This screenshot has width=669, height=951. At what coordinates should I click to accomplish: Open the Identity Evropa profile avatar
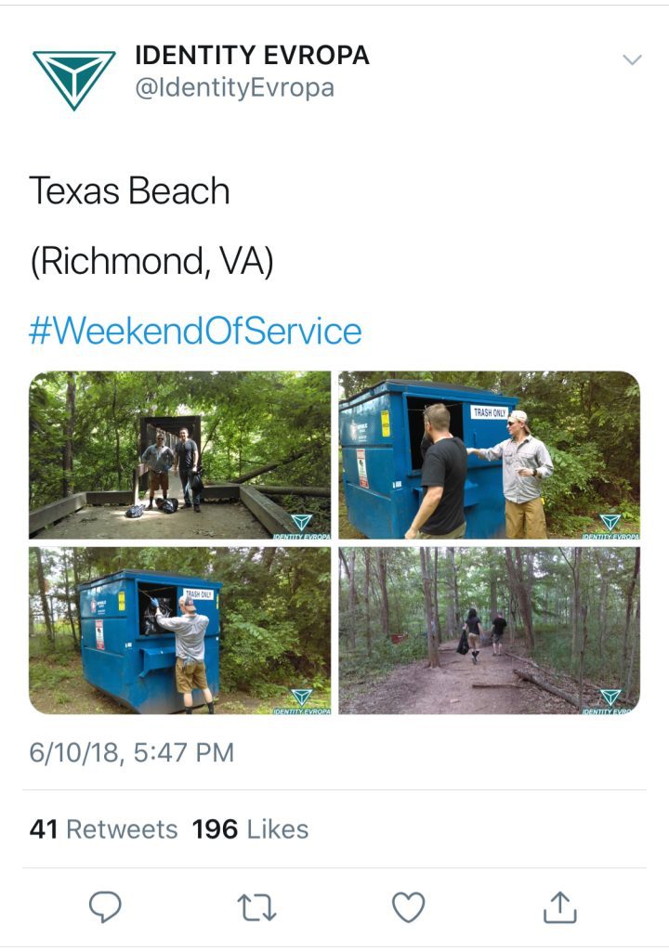74,80
